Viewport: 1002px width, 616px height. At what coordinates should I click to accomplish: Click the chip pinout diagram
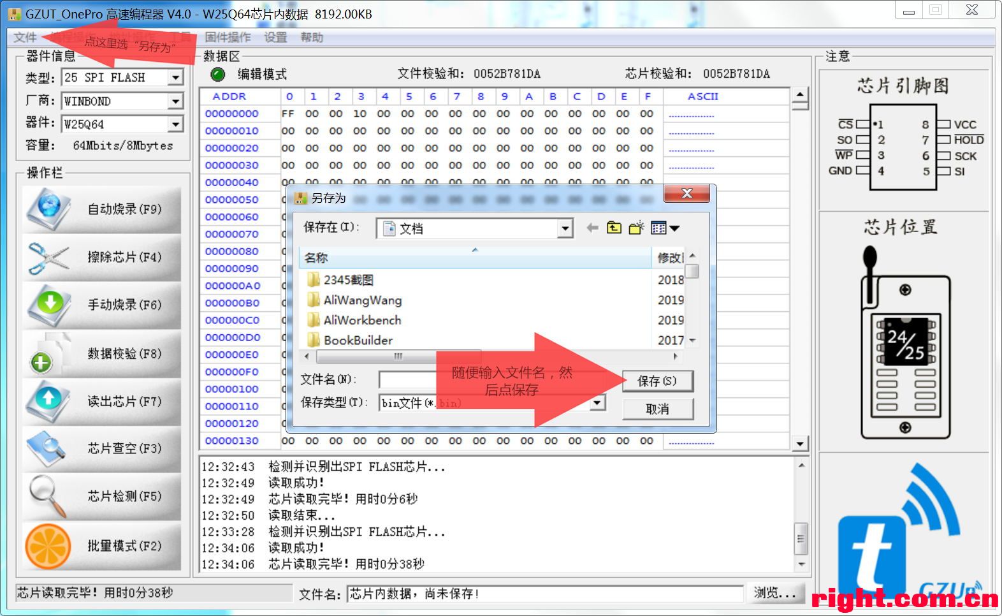904,148
